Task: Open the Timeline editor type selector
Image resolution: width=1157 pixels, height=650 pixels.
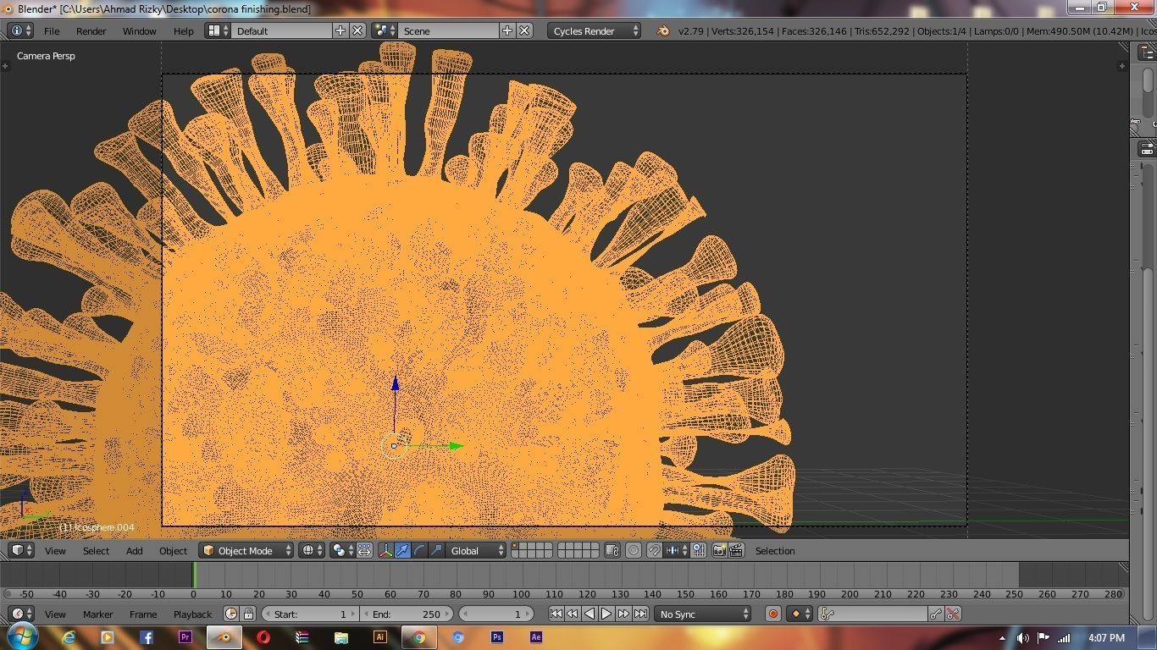Action: point(20,614)
